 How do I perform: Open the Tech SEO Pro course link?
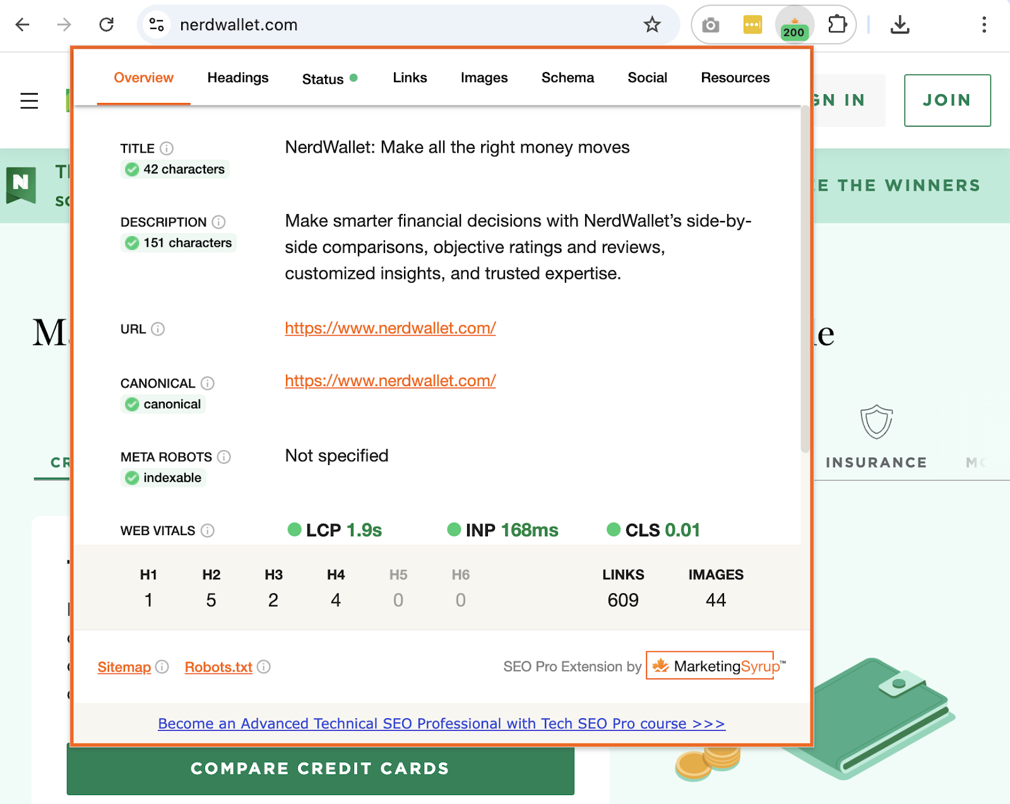(x=441, y=723)
